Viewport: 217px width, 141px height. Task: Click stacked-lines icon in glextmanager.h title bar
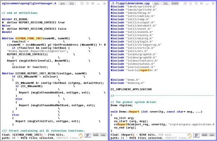pyautogui.click(x=88, y=3)
